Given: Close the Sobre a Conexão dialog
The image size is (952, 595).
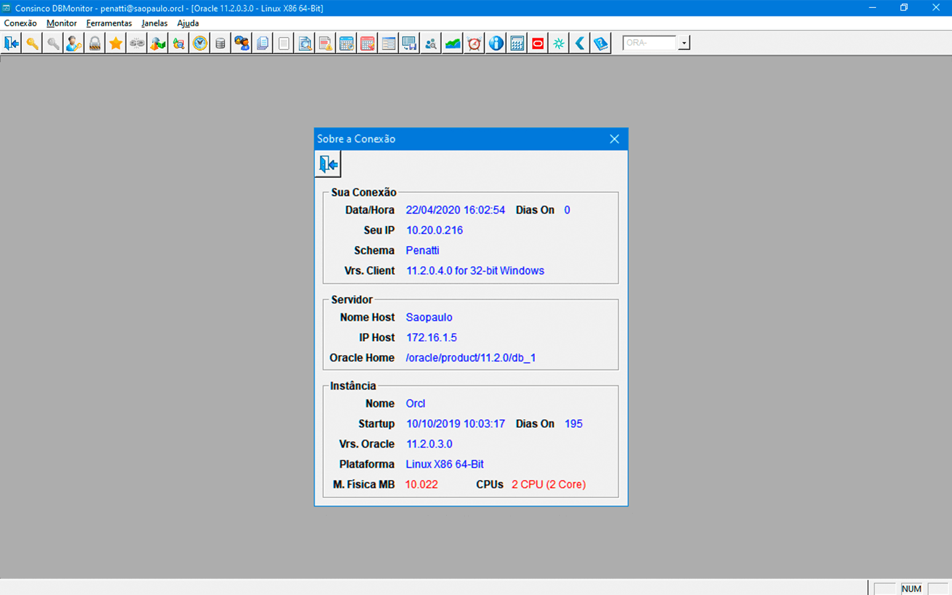Looking at the screenshot, I should click(614, 139).
